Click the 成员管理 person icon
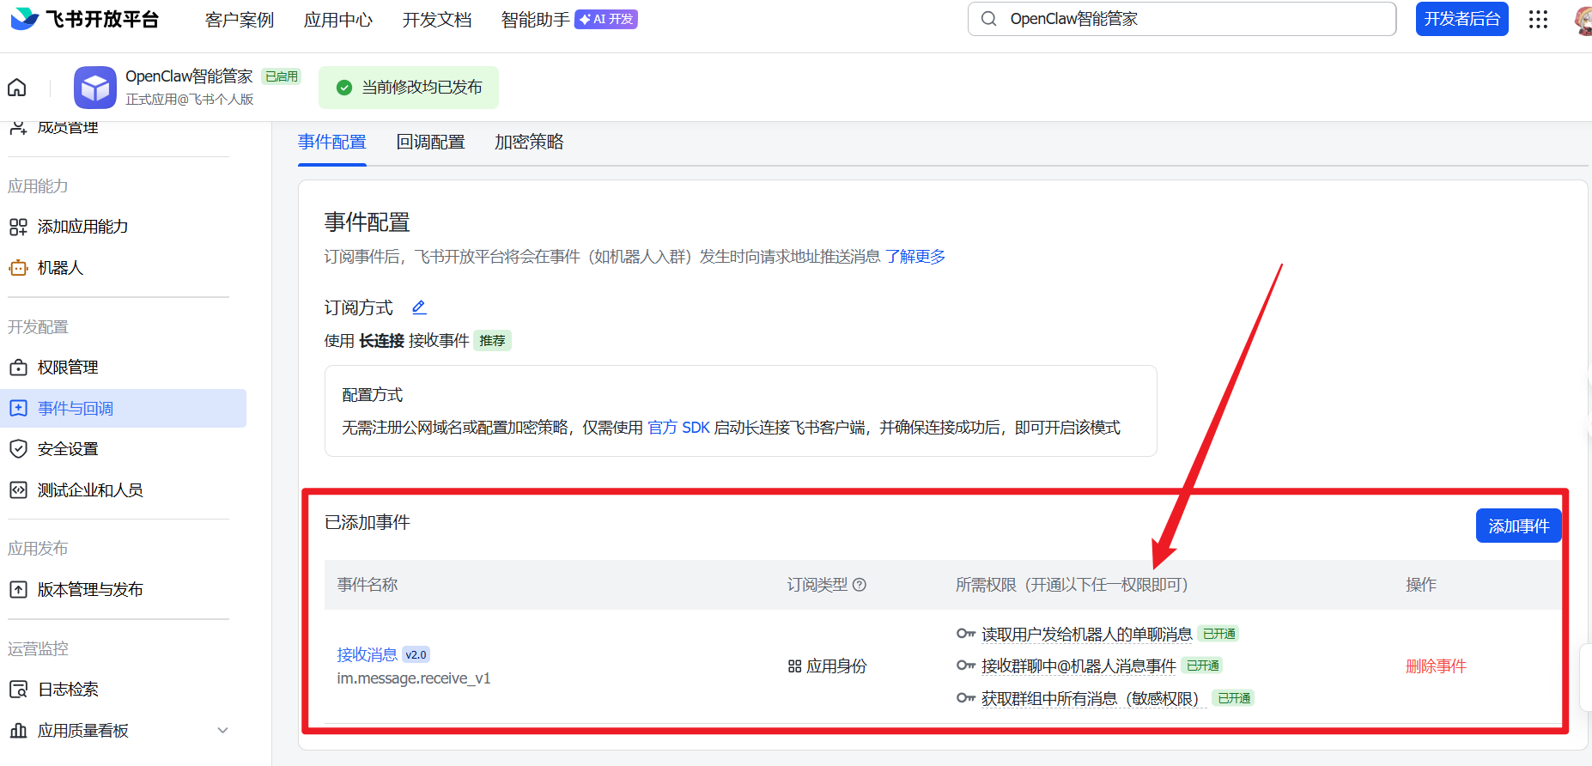The height and width of the screenshot is (766, 1592). [x=18, y=128]
